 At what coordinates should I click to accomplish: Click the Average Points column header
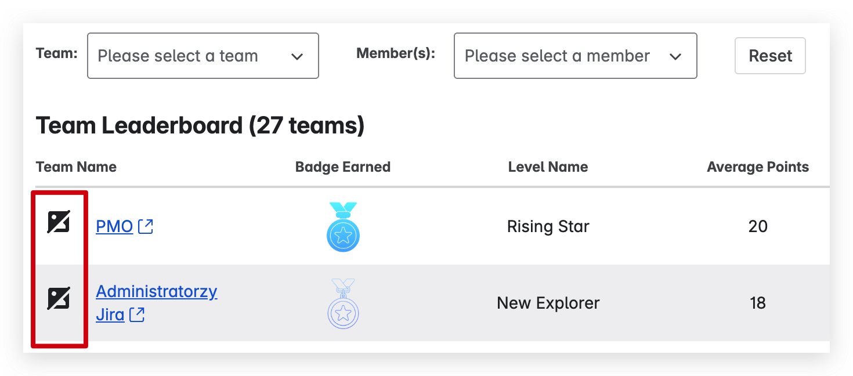coord(757,167)
